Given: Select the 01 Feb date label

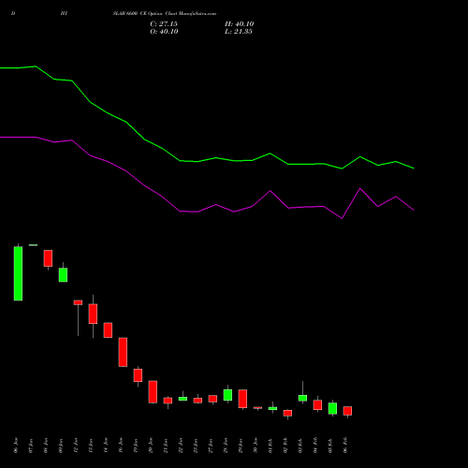Looking at the screenshot, I should 271,446.
